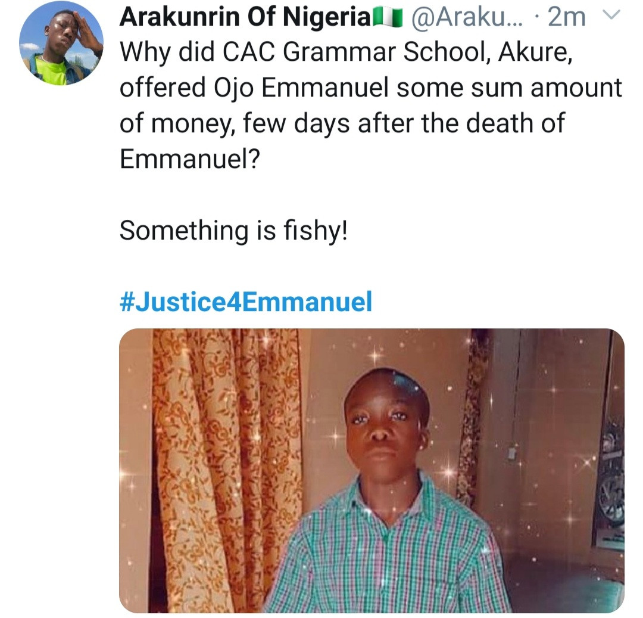This screenshot has height=618, width=643.
Task: Click the wall switch in the photo
Action: click(x=512, y=453)
